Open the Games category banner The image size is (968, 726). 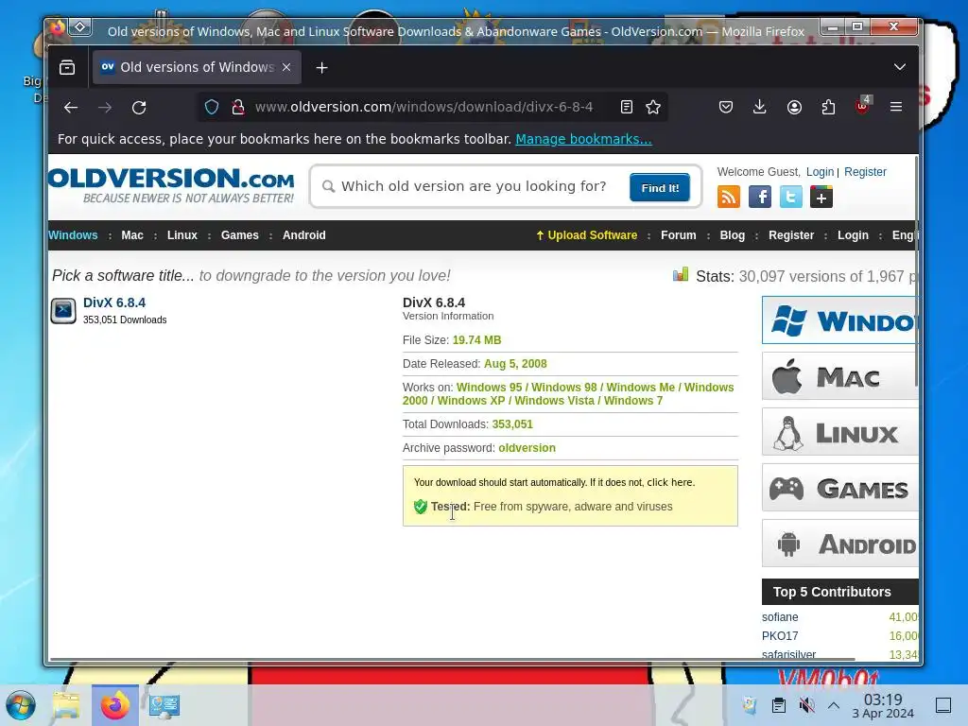click(840, 488)
